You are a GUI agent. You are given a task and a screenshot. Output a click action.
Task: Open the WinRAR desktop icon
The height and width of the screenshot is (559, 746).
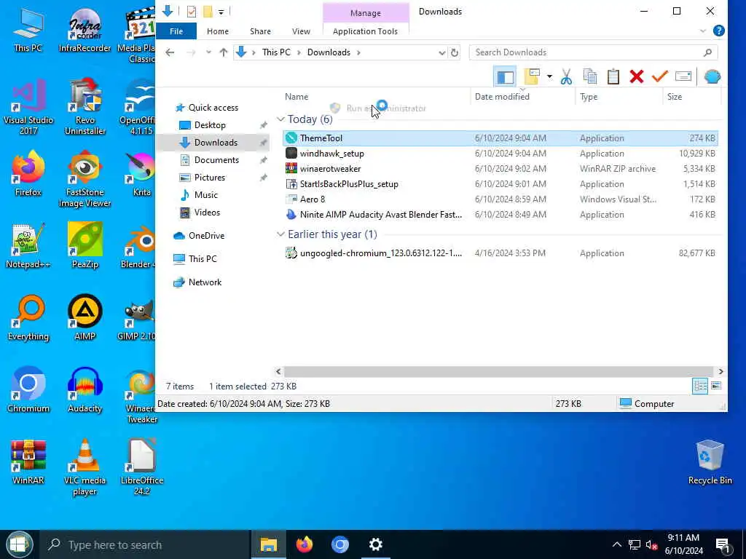click(28, 461)
